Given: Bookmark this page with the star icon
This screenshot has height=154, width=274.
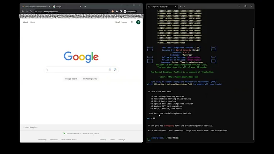Looking at the screenshot, I should (x=107, y=11).
